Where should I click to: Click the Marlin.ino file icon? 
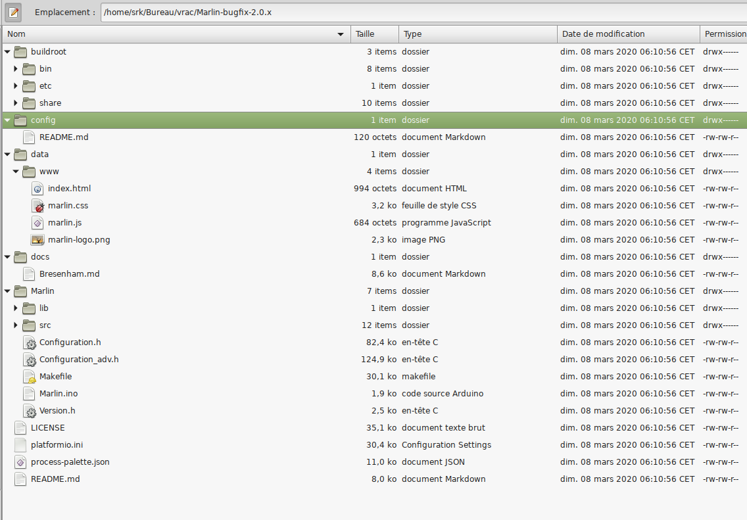(29, 394)
